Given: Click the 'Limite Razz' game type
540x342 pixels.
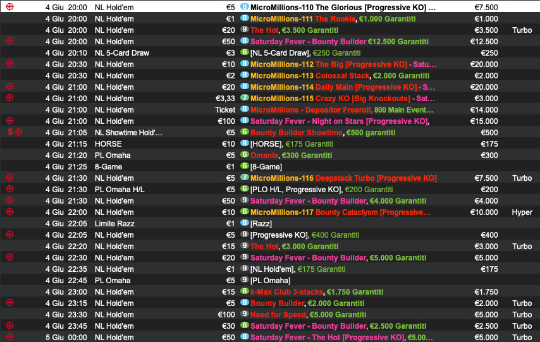Looking at the screenshot, I should (114, 224).
